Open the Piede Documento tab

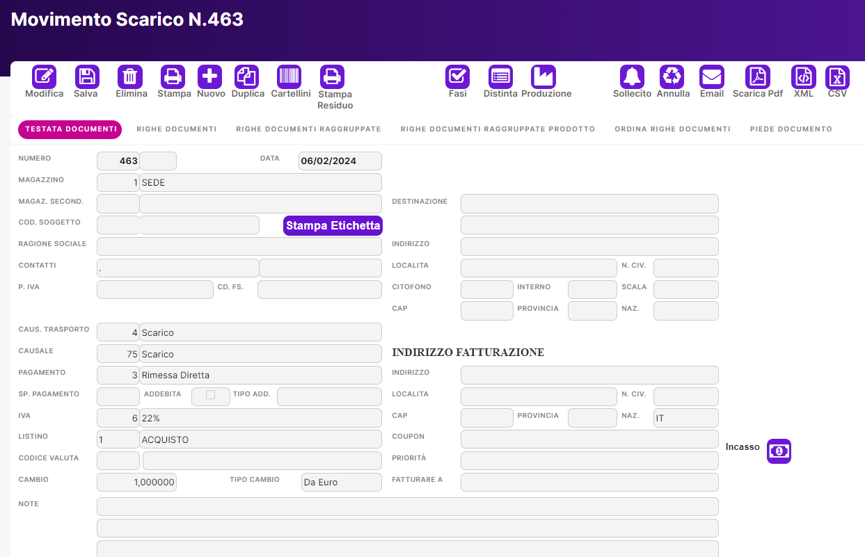click(x=791, y=129)
